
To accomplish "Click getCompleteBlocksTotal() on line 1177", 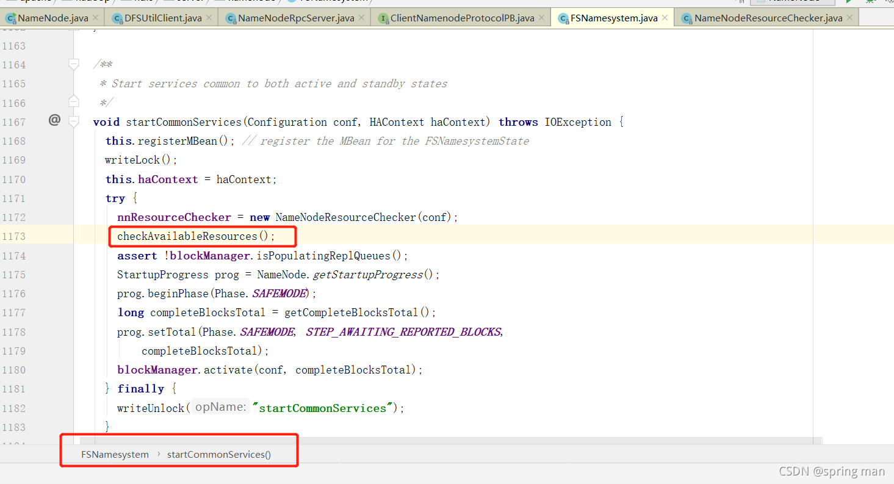I will (x=360, y=312).
